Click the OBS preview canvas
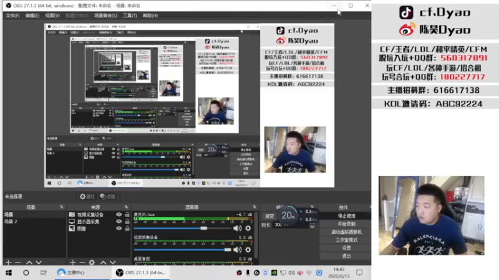The image size is (499, 280). 189,105
